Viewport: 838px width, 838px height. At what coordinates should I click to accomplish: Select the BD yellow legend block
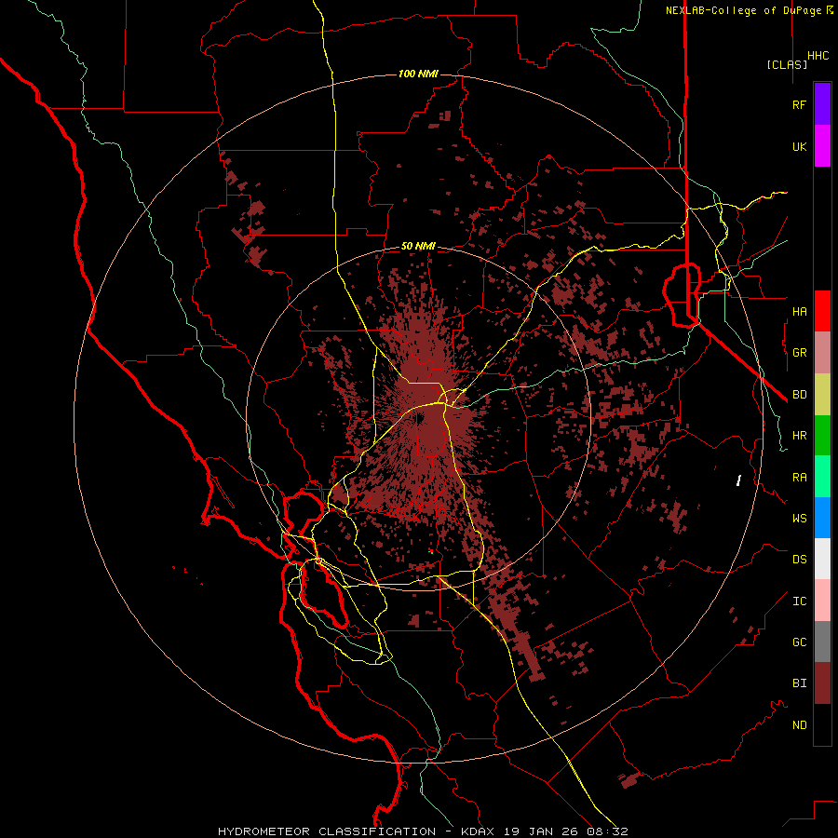click(x=822, y=395)
